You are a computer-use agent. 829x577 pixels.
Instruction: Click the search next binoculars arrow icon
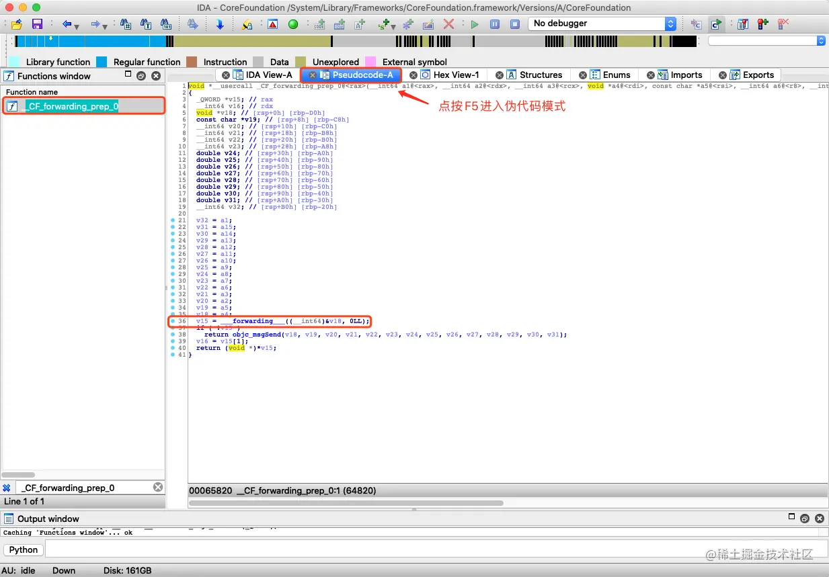(193, 24)
